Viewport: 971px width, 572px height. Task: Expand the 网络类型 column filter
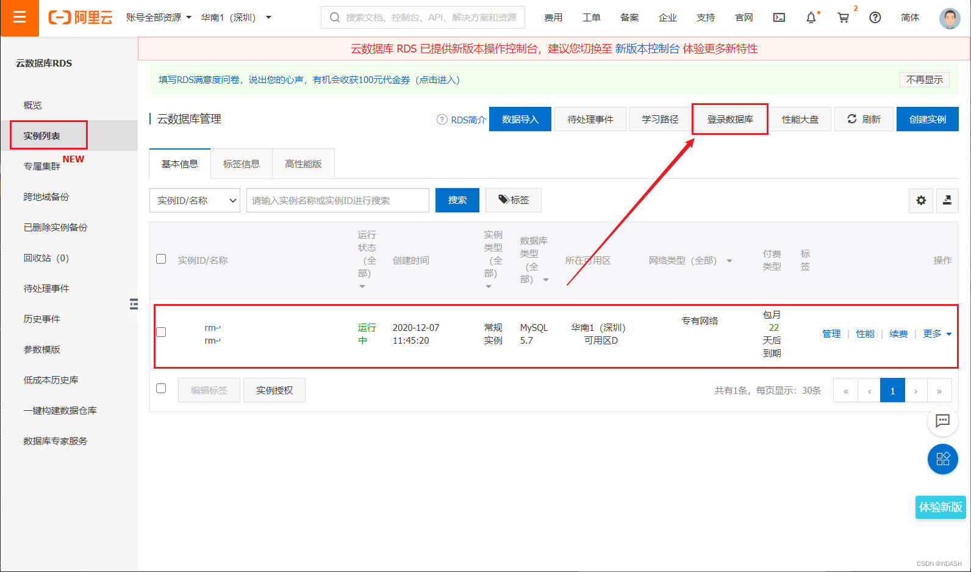tap(729, 261)
